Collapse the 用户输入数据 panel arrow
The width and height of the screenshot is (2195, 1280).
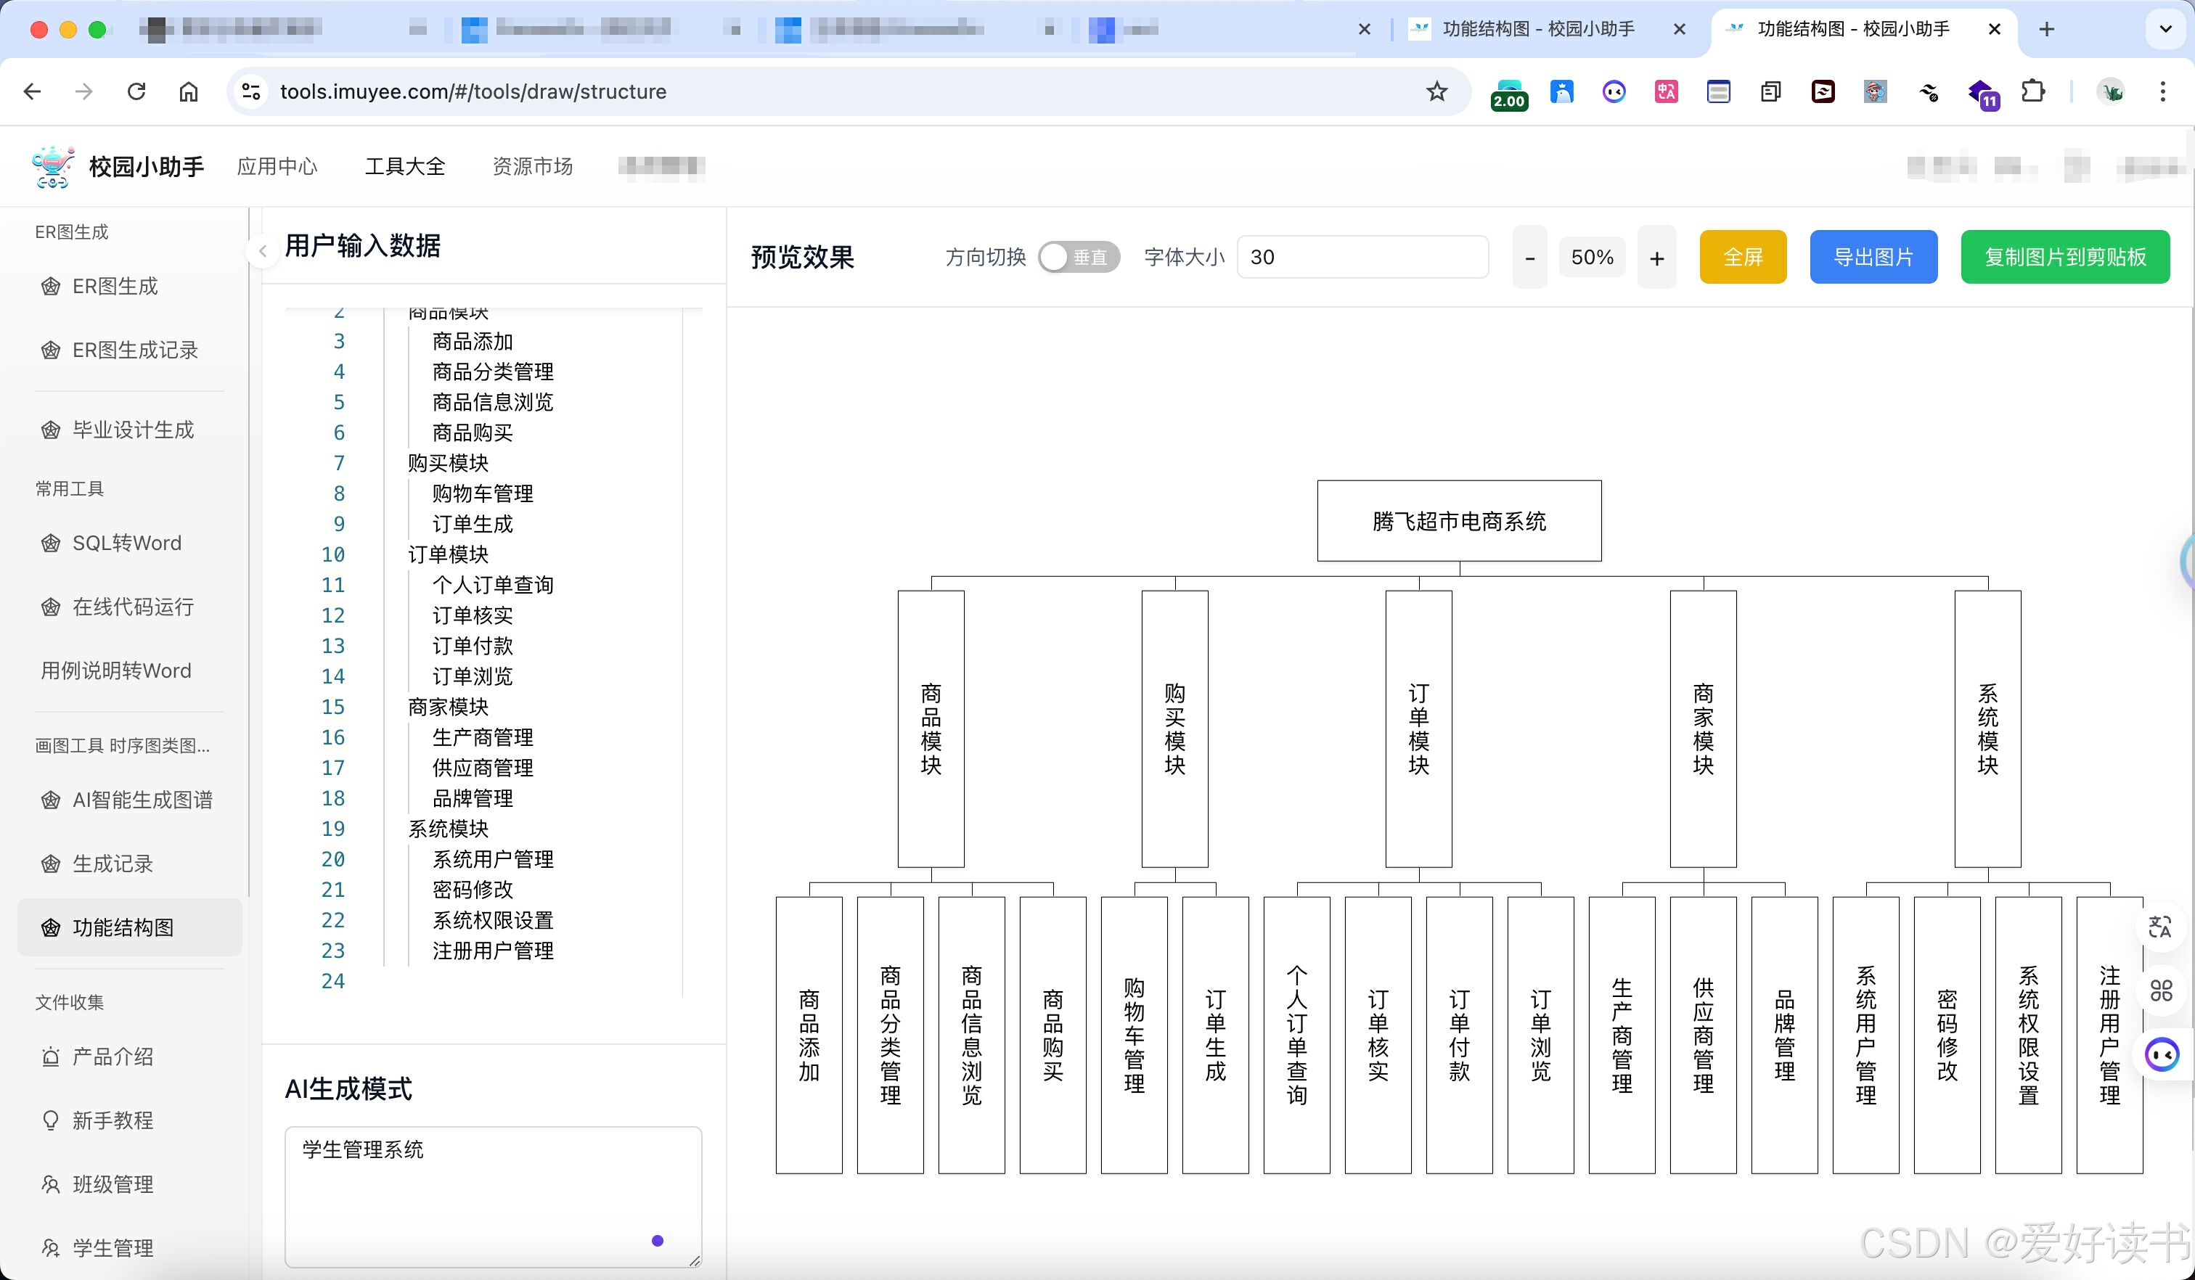[x=263, y=252]
